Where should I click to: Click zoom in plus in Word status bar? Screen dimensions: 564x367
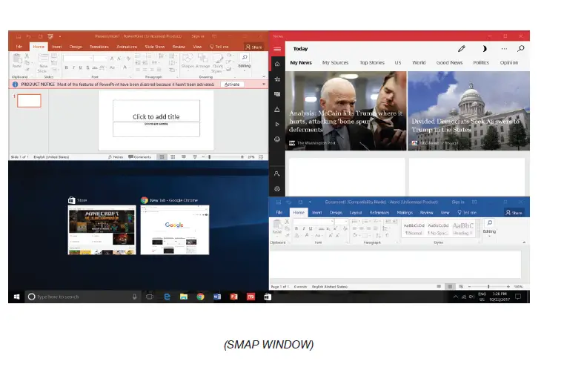508,287
